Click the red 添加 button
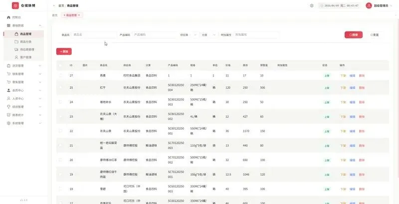The height and width of the screenshot is (204, 399). click(64, 51)
